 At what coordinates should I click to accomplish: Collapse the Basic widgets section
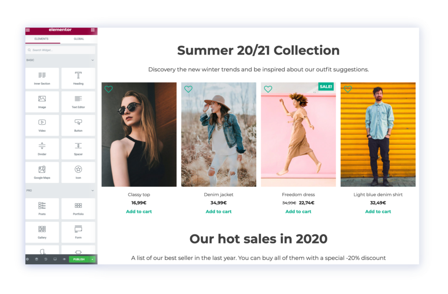pyautogui.click(x=93, y=60)
